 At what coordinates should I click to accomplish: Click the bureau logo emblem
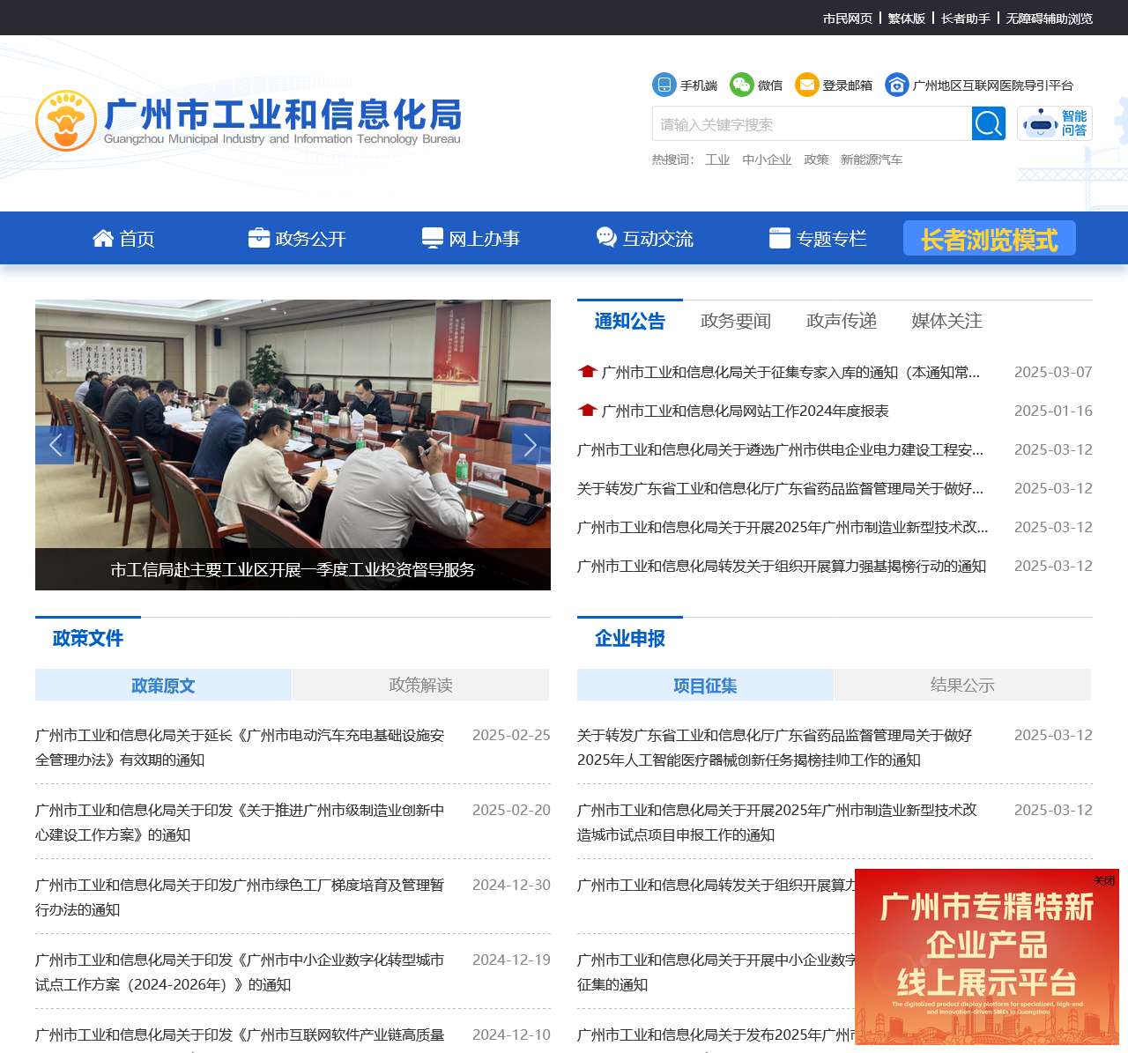(66, 121)
